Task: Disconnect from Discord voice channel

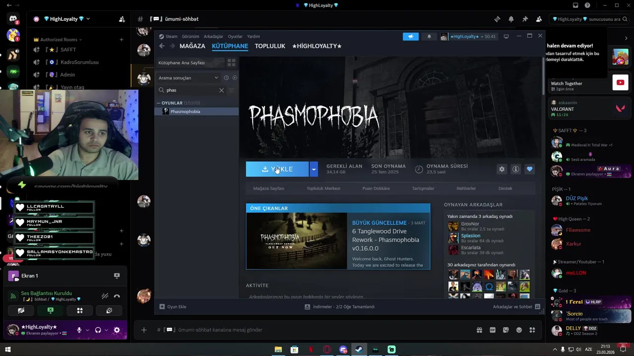Action: tap(117, 296)
